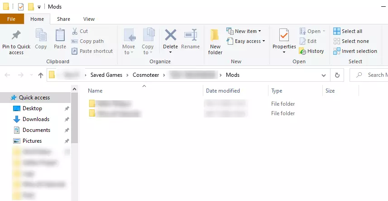Delete the selected item with red X
This screenshot has width=388, height=201.
point(171,38)
